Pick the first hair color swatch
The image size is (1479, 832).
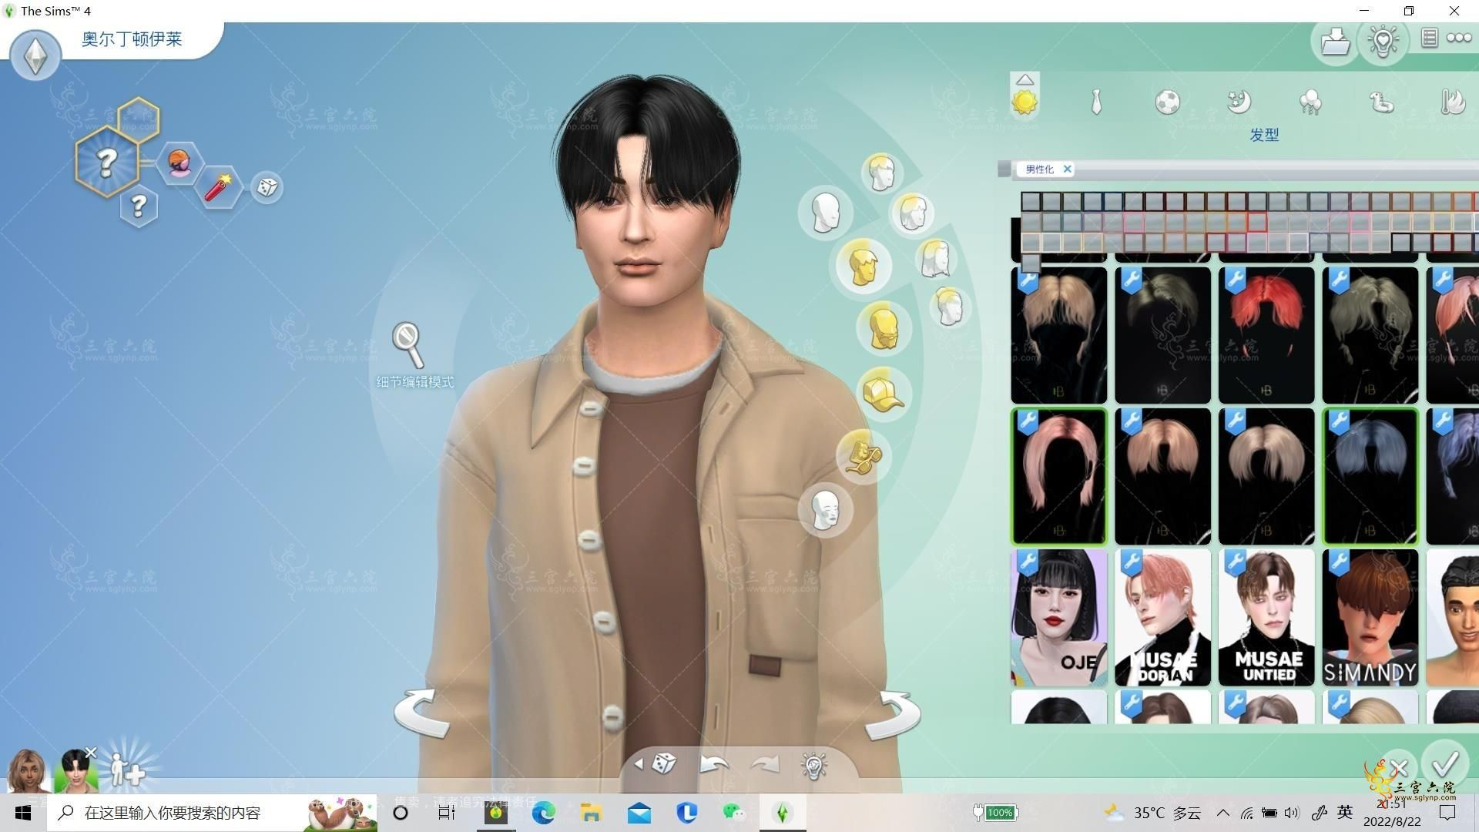pyautogui.click(x=1031, y=202)
